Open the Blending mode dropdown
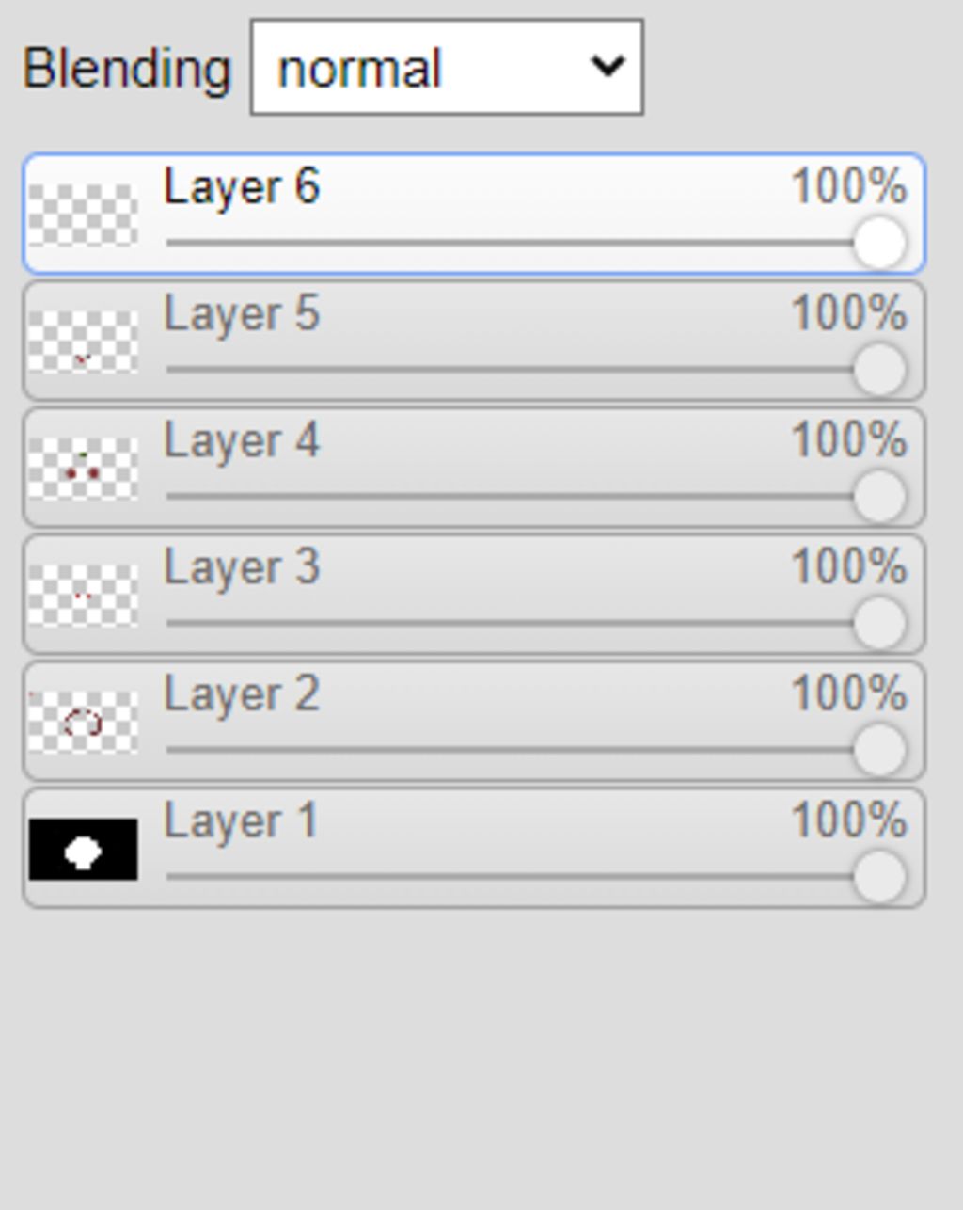The image size is (963, 1210). 447,67
